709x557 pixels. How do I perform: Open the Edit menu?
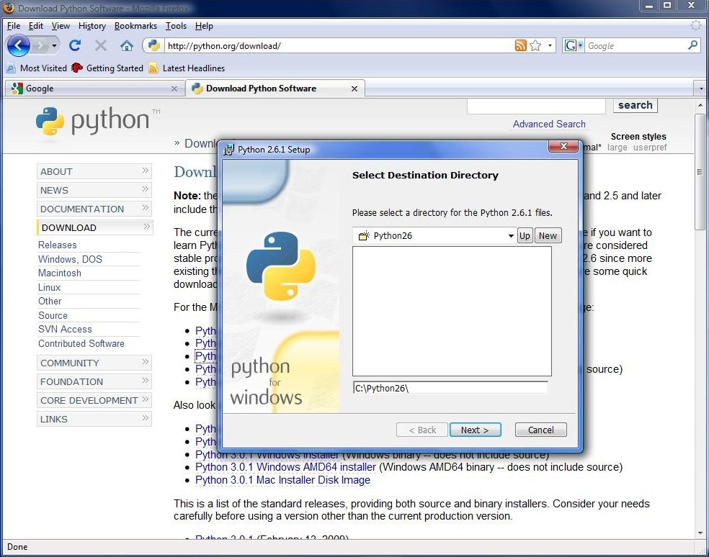(36, 26)
